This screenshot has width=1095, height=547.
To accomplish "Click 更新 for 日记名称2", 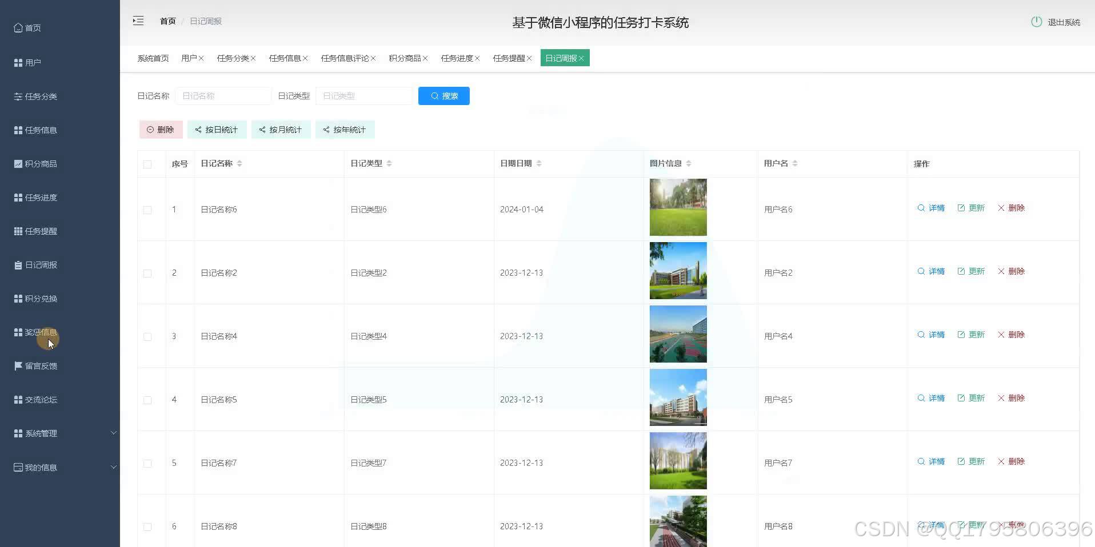I will pos(971,271).
